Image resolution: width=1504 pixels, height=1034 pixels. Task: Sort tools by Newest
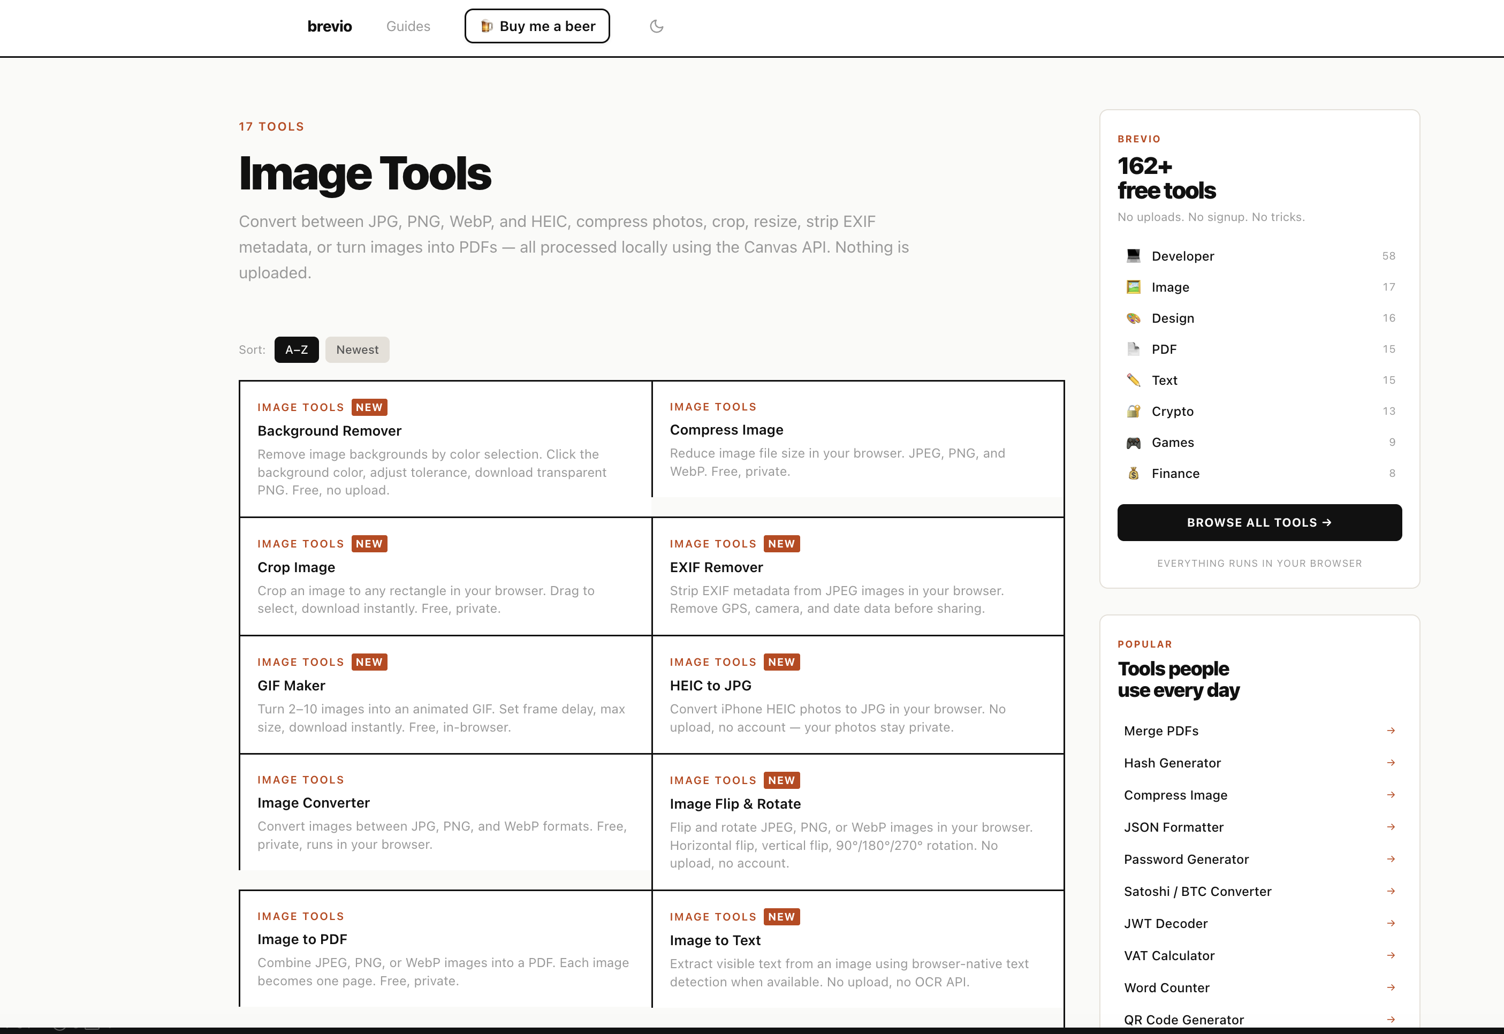click(x=357, y=350)
